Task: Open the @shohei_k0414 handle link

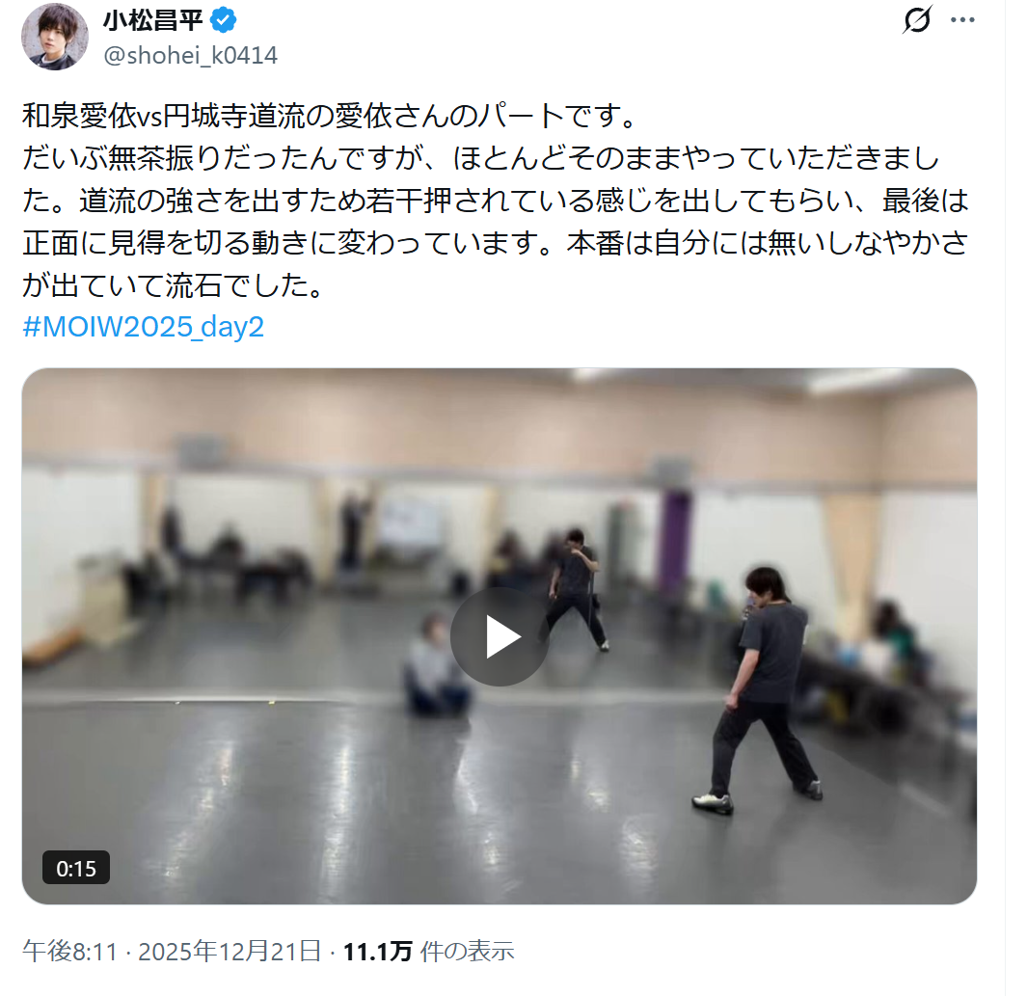Action: point(191,56)
